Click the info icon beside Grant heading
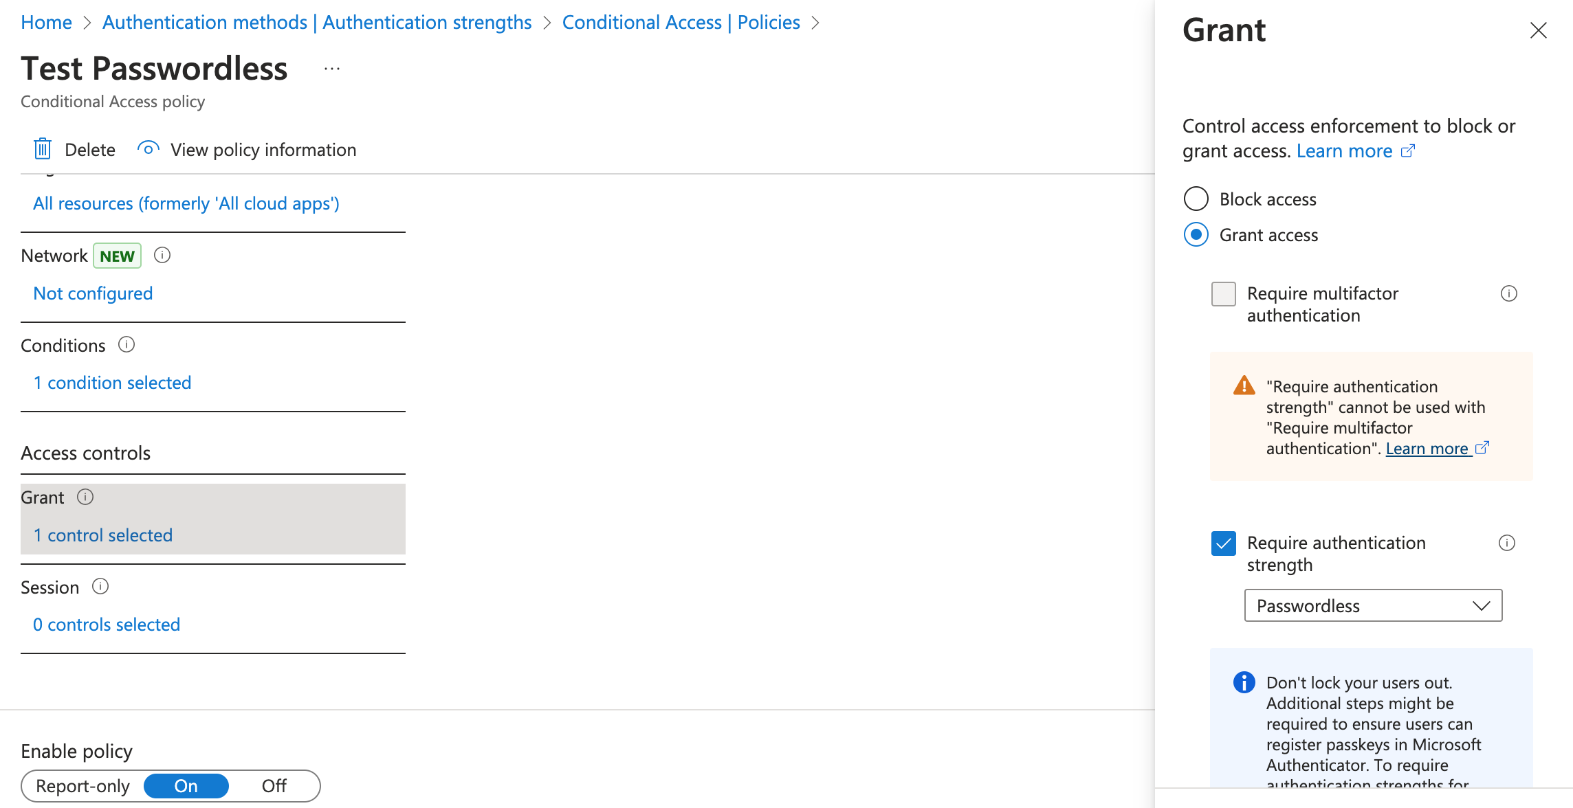1573x808 pixels. pyautogui.click(x=85, y=497)
